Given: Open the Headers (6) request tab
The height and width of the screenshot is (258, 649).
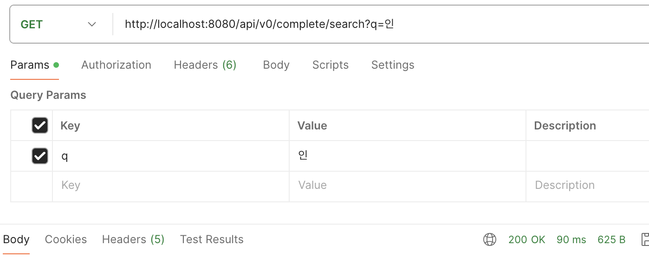Looking at the screenshot, I should 205,65.
